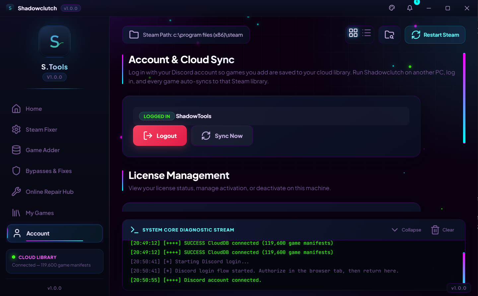The image size is (478, 296).
Task: Click the Logout button
Action: (160, 136)
